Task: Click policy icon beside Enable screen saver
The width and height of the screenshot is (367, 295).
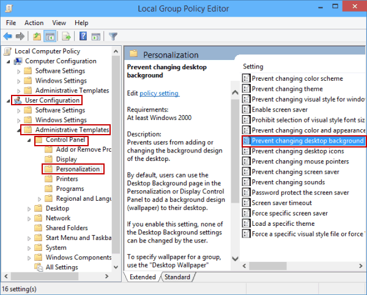Action: [x=246, y=110]
